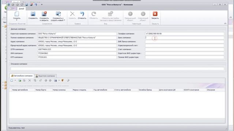Click the ОГРН компании field
Screen dimensions: 234x131
pos(77,49)
